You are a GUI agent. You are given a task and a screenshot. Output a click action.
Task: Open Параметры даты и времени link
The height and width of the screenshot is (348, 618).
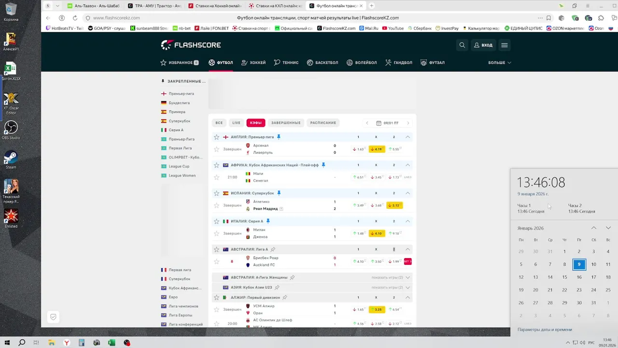(545, 330)
